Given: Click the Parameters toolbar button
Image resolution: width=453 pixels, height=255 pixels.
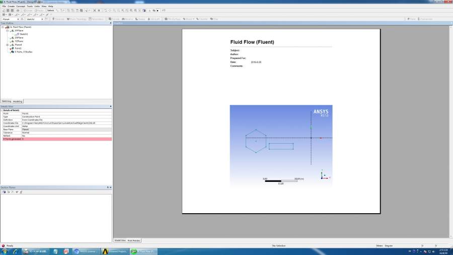Looking at the screenshot, I should point(96,19).
